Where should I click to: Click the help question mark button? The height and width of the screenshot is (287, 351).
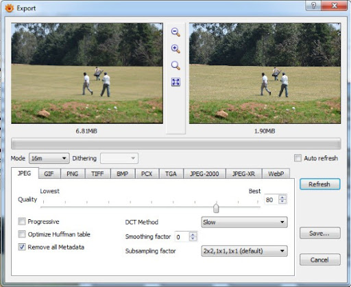coord(313,5)
